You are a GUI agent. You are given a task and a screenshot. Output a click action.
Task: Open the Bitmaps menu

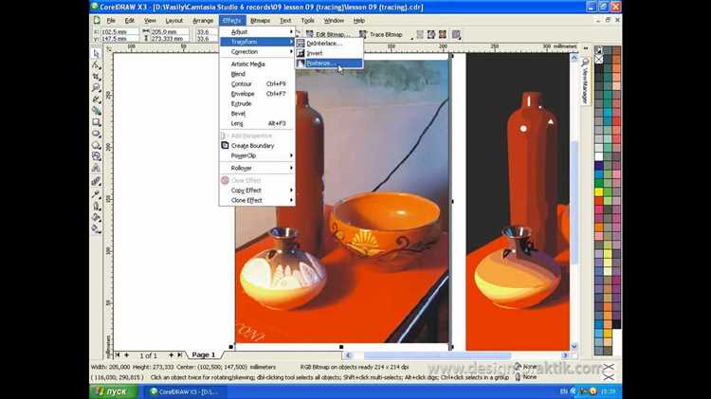[261, 21]
